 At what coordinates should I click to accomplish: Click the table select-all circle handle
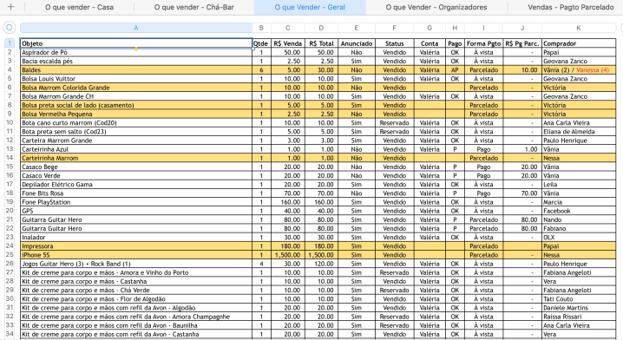9,28
